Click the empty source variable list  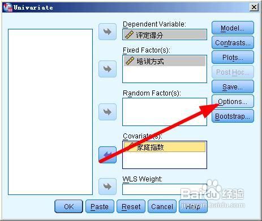tap(50, 112)
